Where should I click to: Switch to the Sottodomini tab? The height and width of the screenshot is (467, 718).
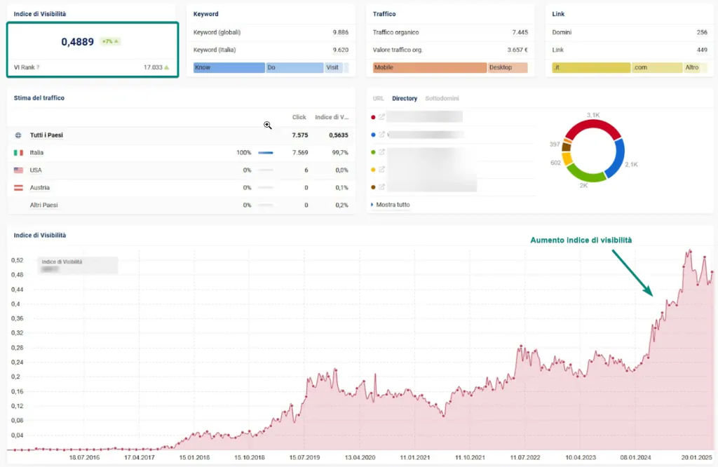[x=442, y=98]
